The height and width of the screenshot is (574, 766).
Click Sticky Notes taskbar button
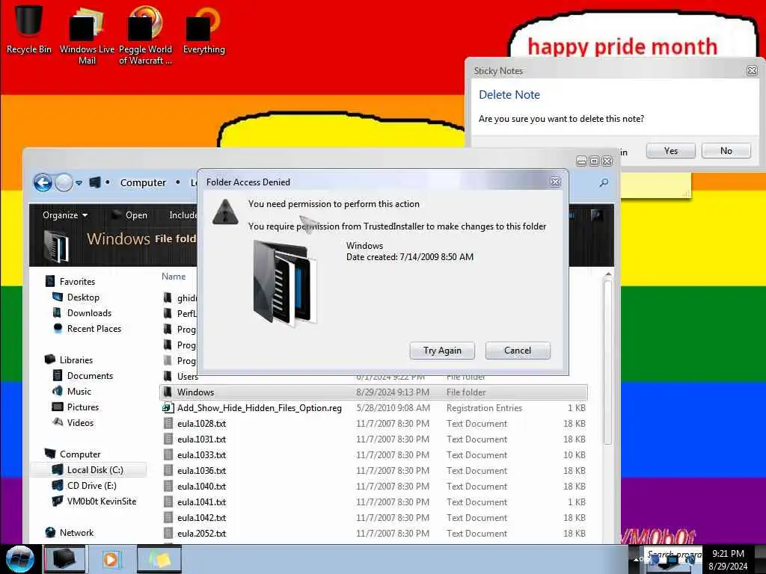pos(159,559)
